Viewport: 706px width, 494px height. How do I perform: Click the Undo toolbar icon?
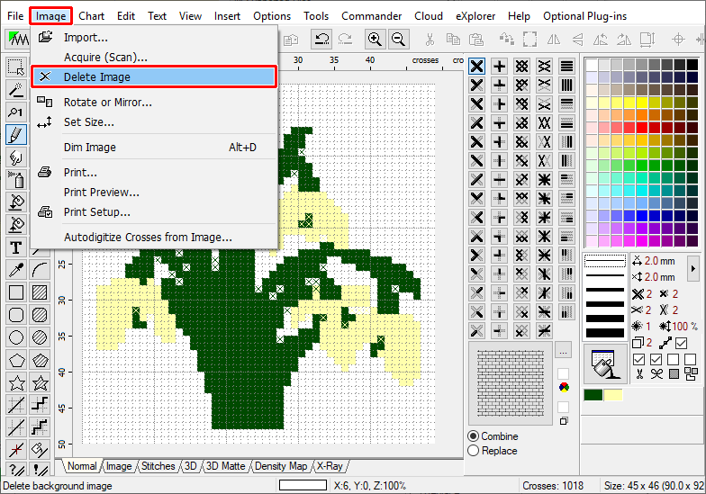point(321,40)
